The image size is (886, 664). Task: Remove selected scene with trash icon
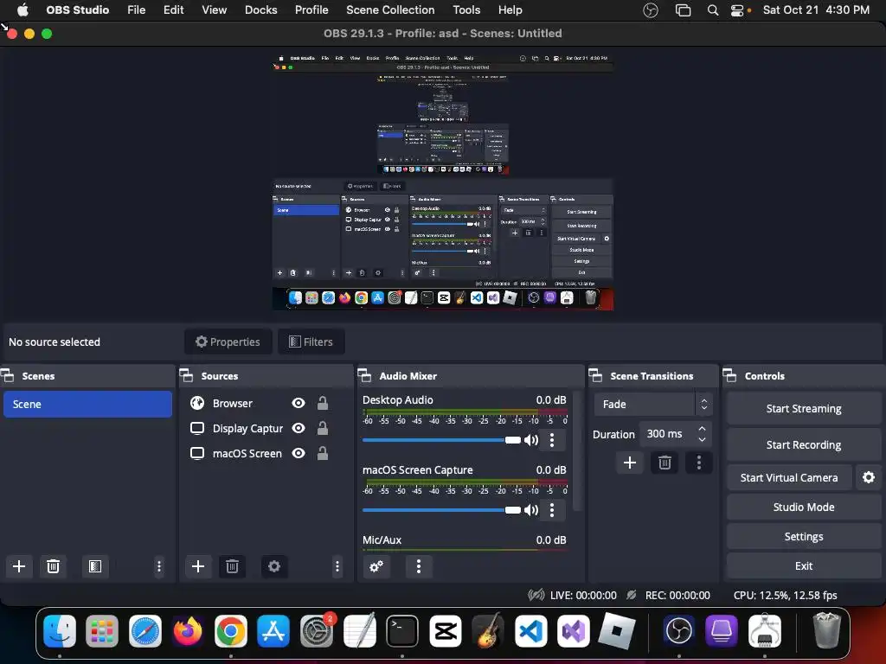53,566
